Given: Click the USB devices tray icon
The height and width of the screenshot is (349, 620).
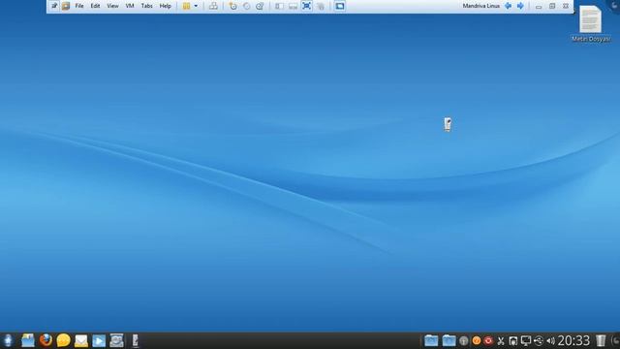Looking at the screenshot, I should pos(539,340).
